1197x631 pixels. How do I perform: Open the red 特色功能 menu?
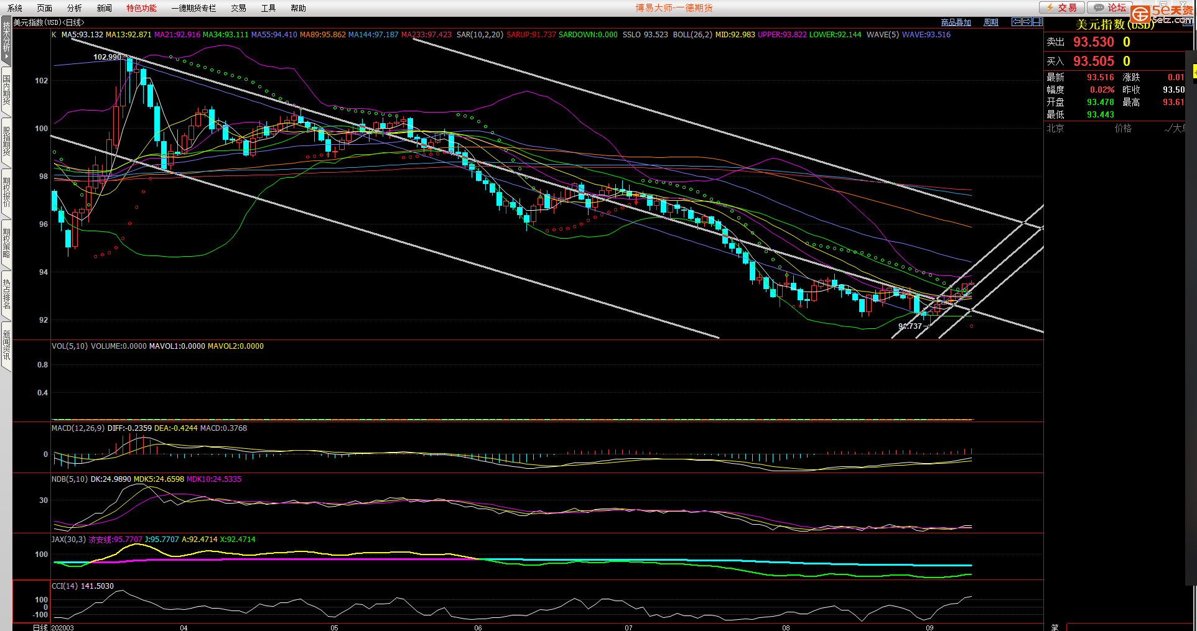pyautogui.click(x=142, y=8)
